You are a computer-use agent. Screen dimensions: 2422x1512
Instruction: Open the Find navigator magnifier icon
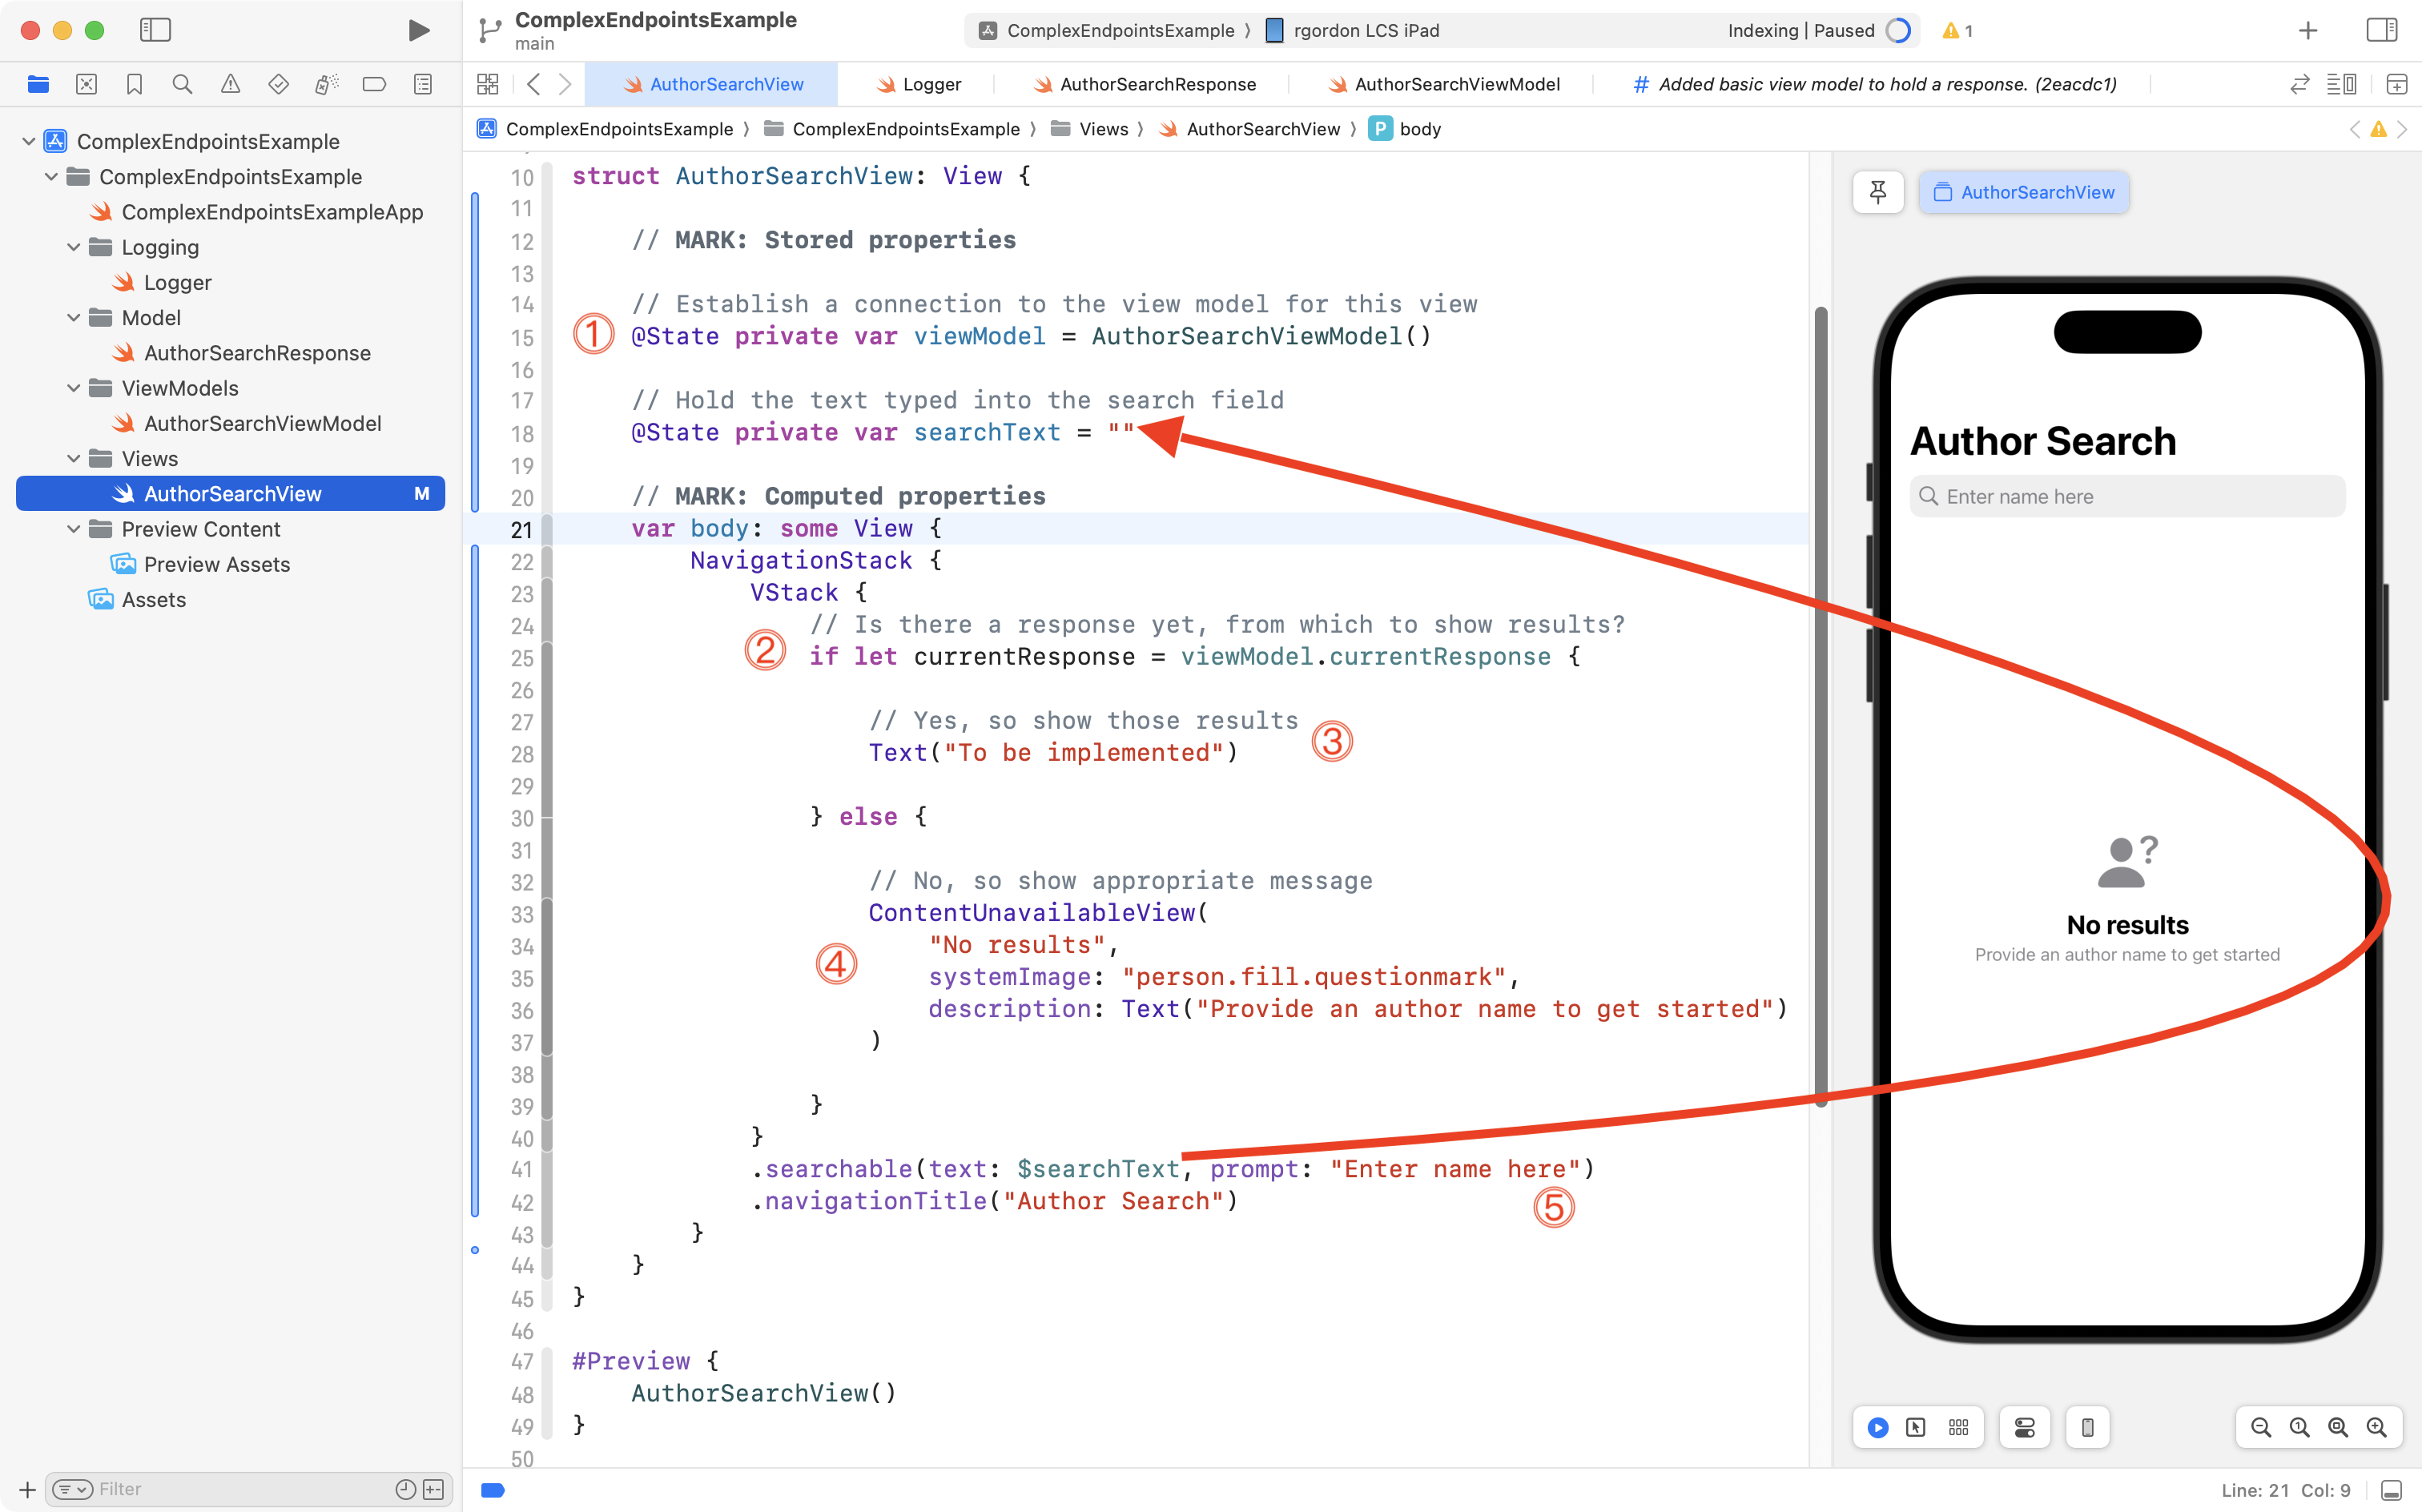pyautogui.click(x=182, y=84)
